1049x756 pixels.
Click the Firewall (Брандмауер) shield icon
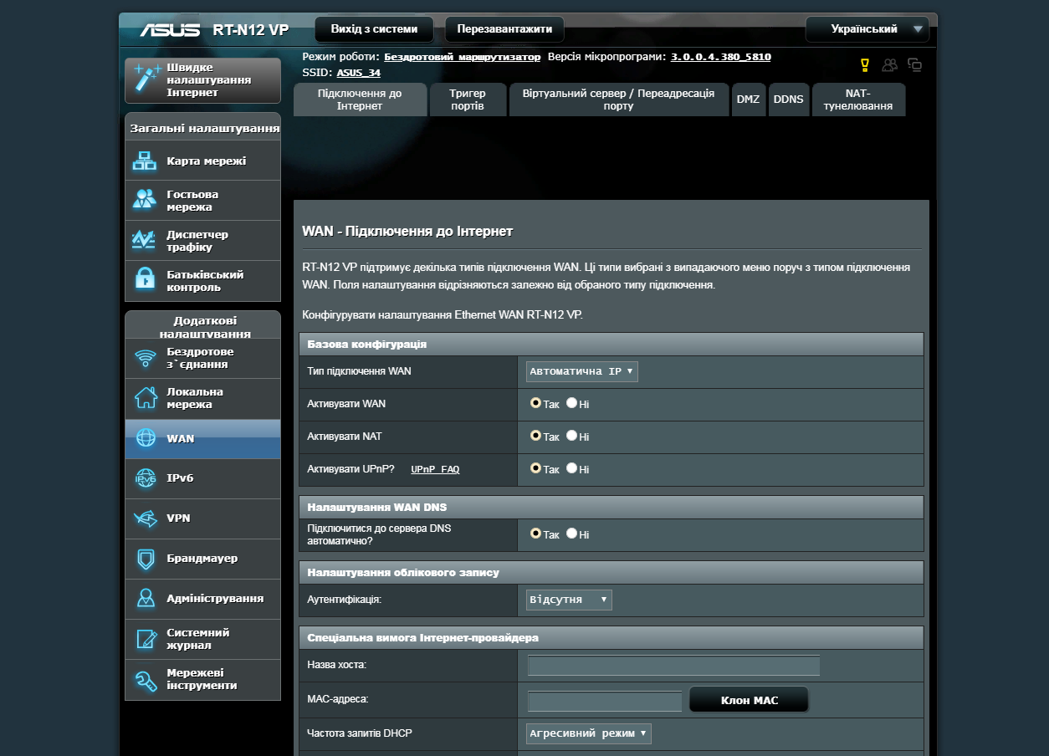tap(146, 559)
